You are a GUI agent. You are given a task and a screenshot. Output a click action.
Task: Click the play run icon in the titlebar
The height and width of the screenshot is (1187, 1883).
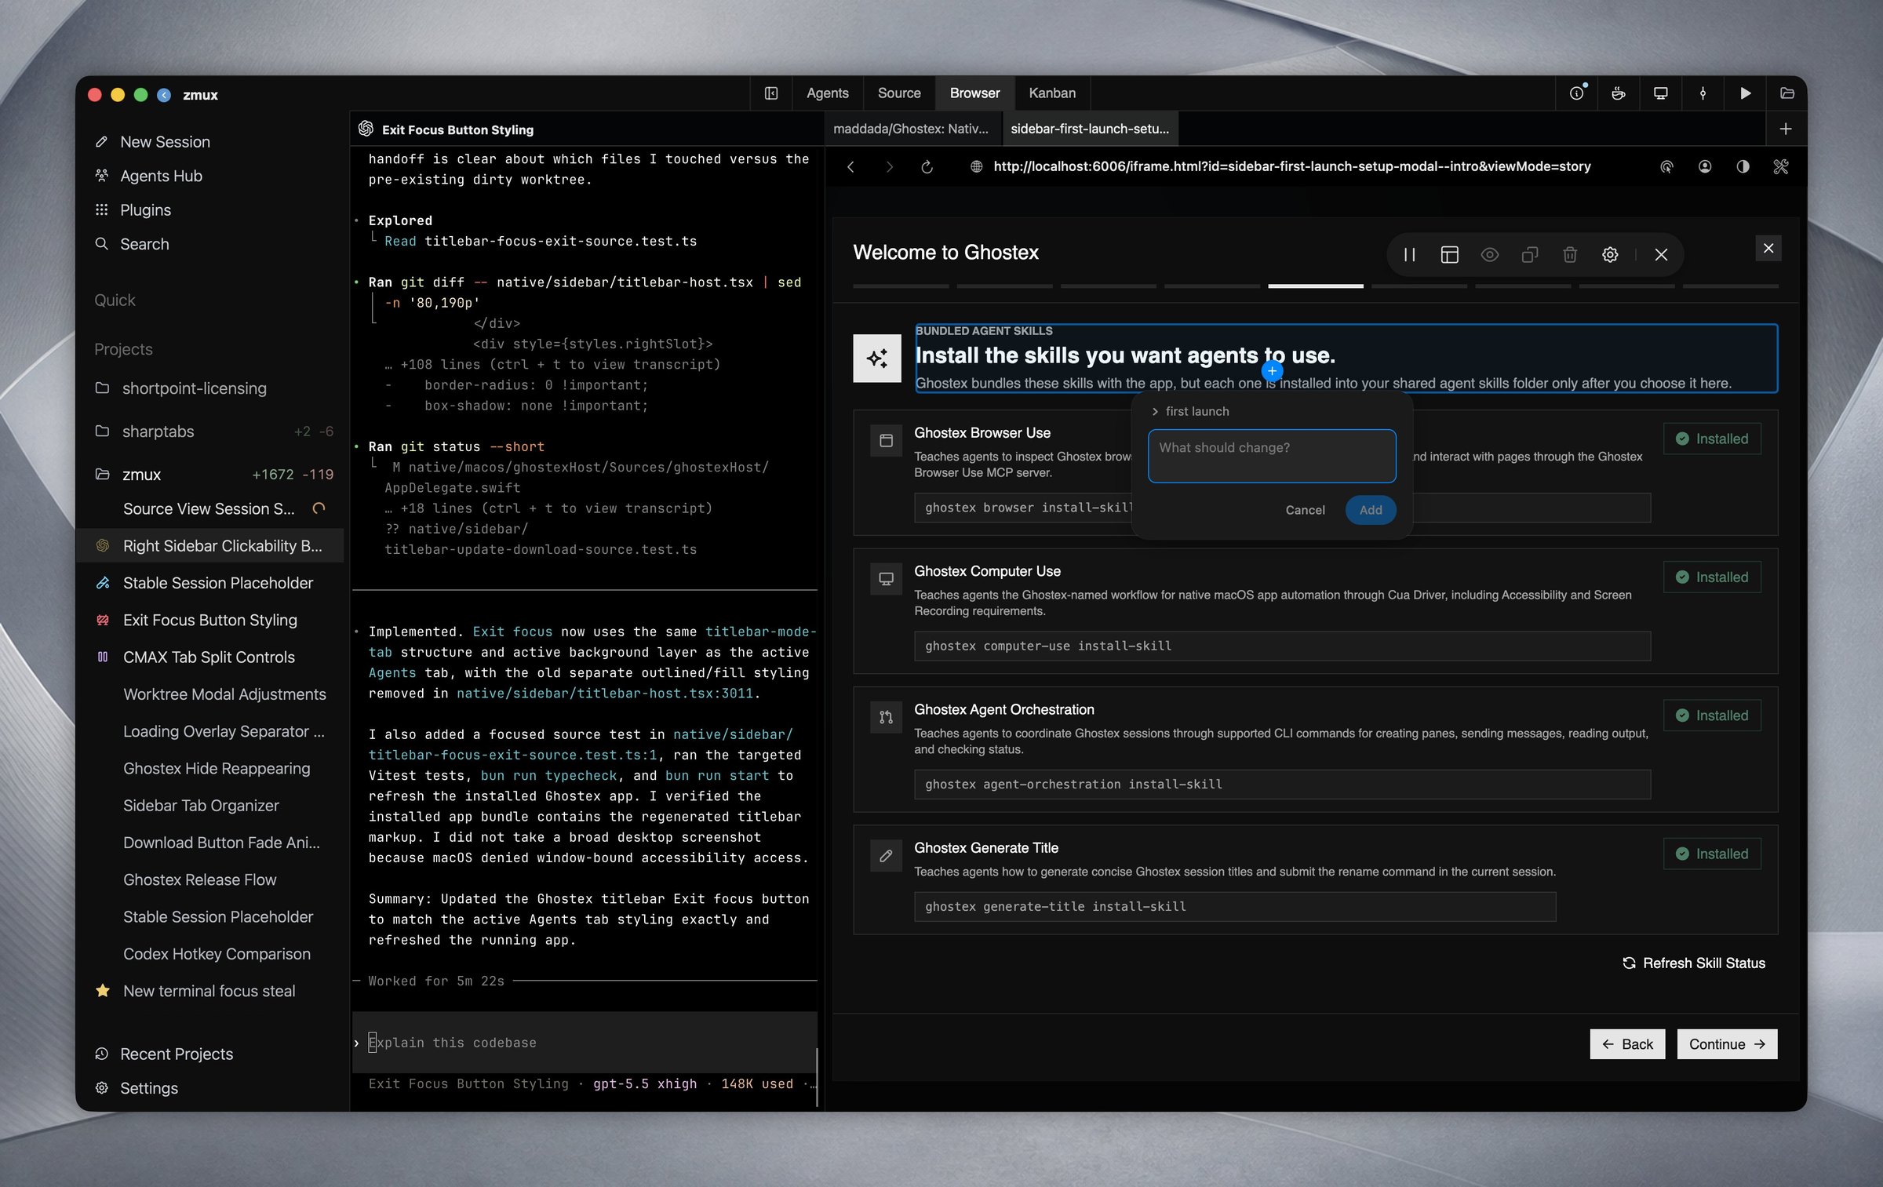(x=1745, y=93)
